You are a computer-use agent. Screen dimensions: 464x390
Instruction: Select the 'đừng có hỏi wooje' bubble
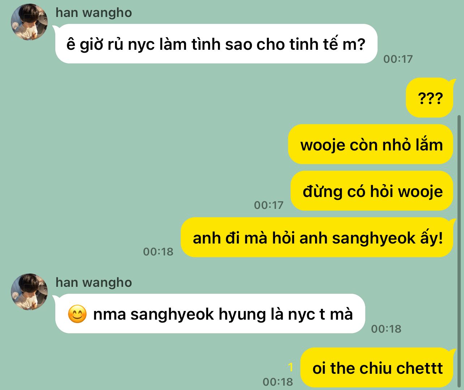[x=372, y=191]
